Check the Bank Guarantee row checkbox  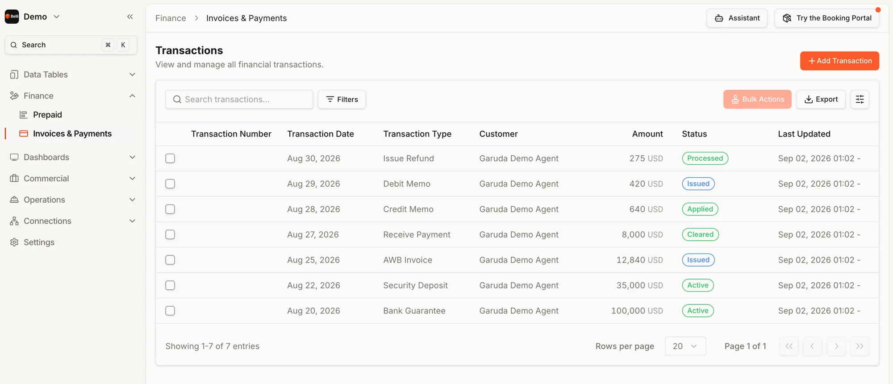click(x=170, y=311)
